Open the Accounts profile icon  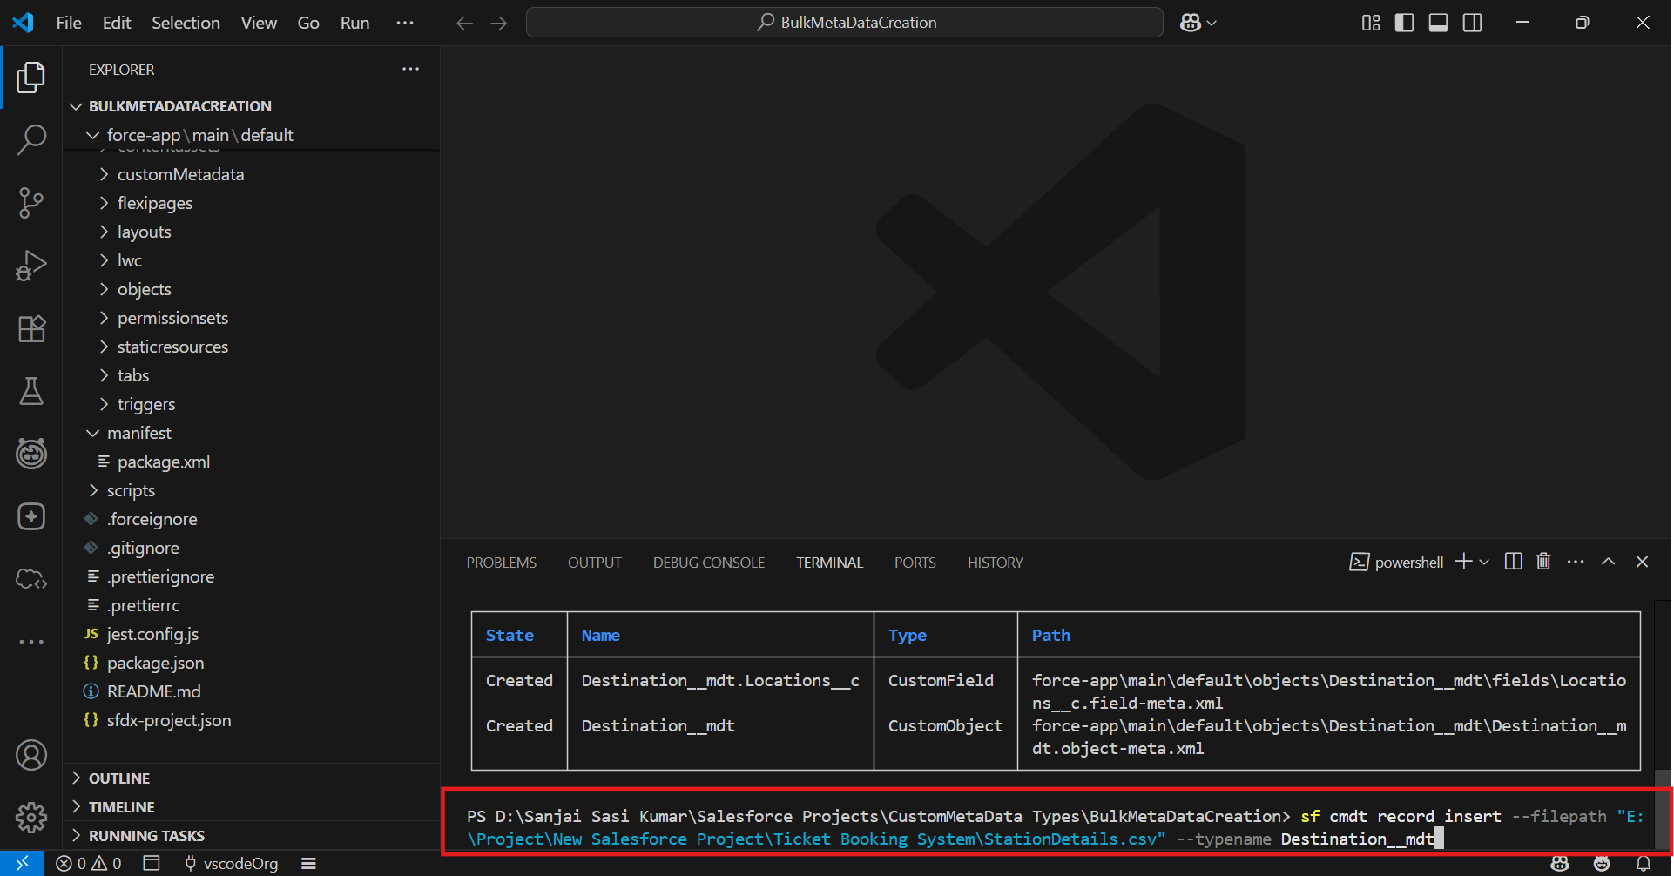click(x=31, y=755)
